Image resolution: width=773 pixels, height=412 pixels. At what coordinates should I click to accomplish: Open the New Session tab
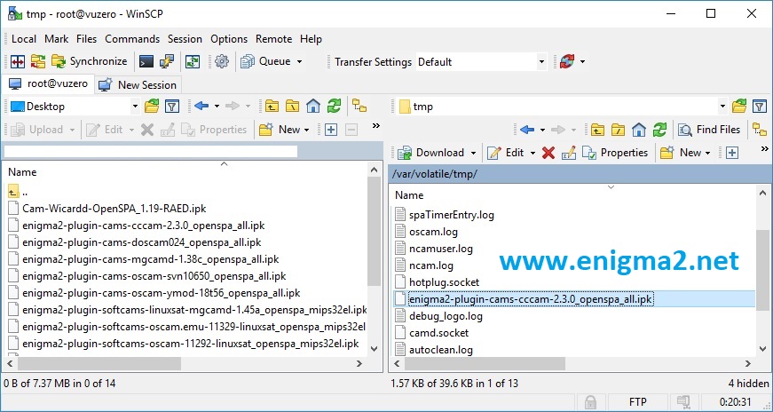(x=138, y=85)
